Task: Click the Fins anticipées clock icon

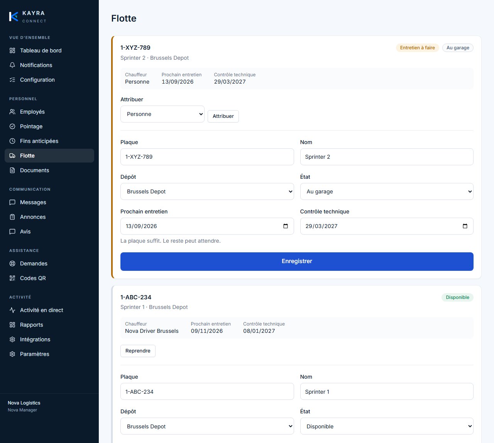Action: 12,141
